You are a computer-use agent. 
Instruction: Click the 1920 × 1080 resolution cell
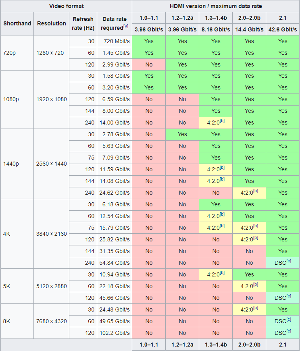pos(52,99)
